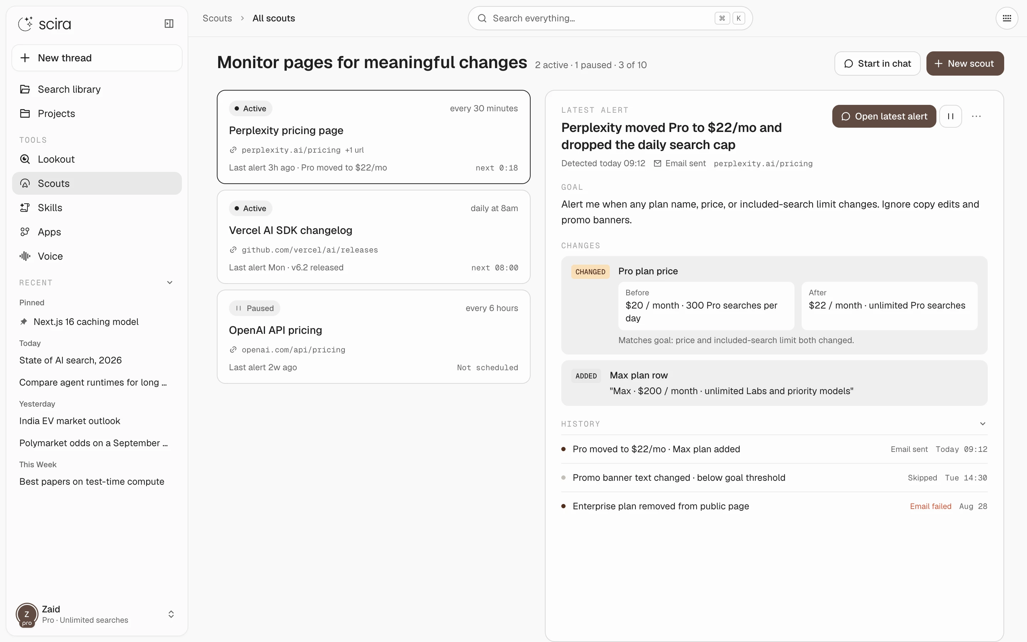Select the OpenAI API pricing scout card

[373, 337]
